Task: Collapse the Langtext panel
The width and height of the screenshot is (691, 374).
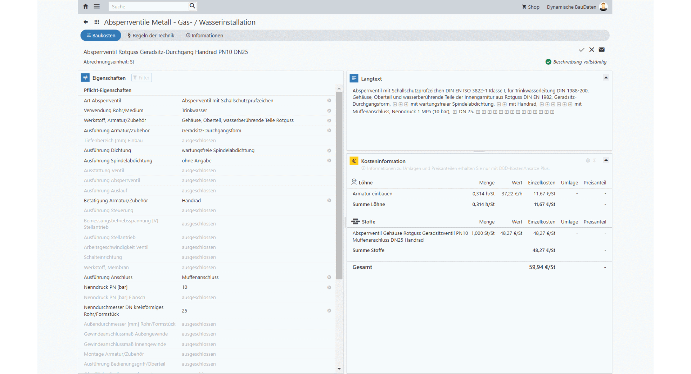Action: coord(606,78)
